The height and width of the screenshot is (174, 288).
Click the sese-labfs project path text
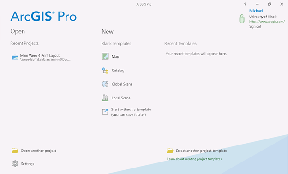pos(45,59)
